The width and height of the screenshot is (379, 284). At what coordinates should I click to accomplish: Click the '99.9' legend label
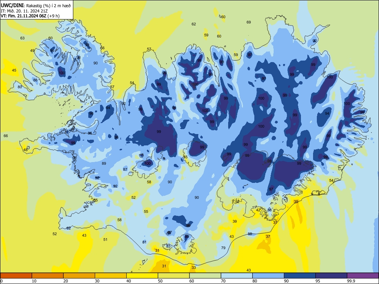click(351, 281)
